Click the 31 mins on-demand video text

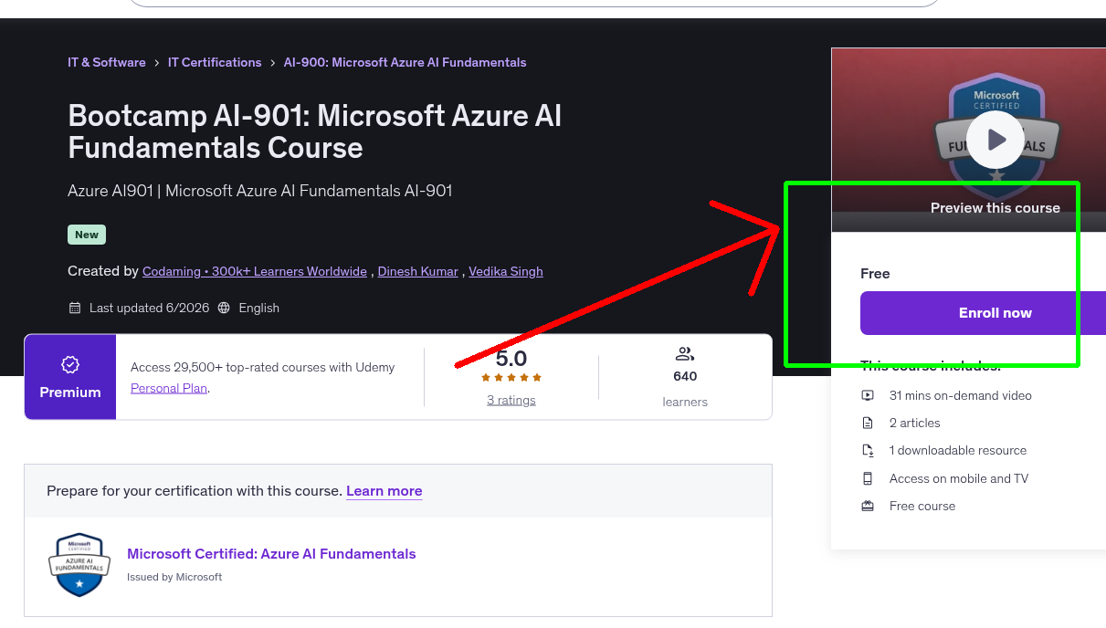point(961,395)
